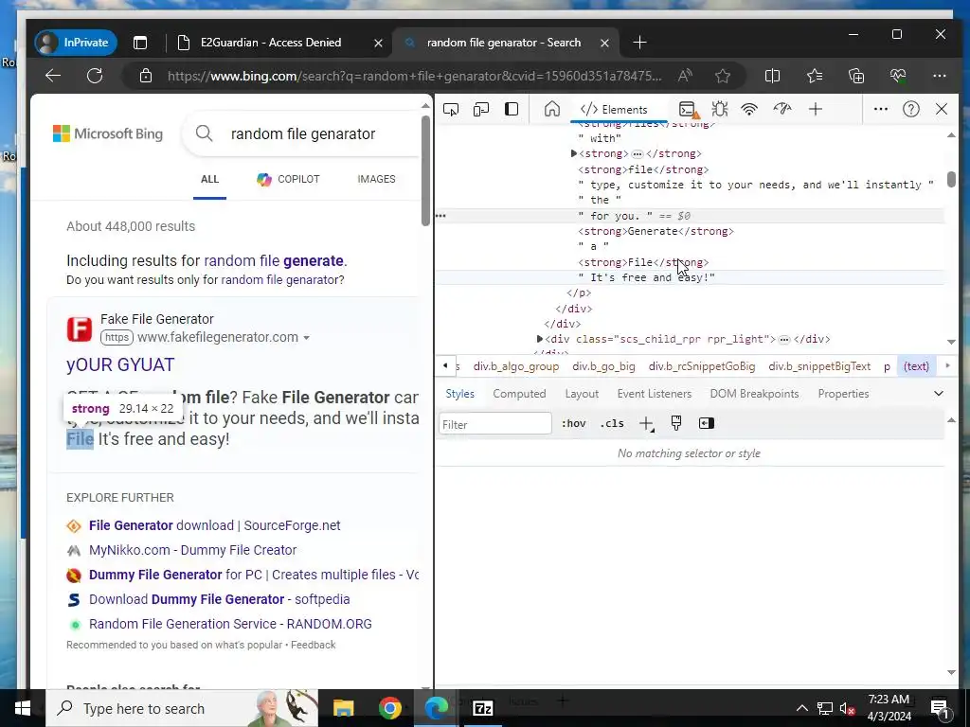Expand the collapsed strong element node
The image size is (970, 727).
point(573,153)
